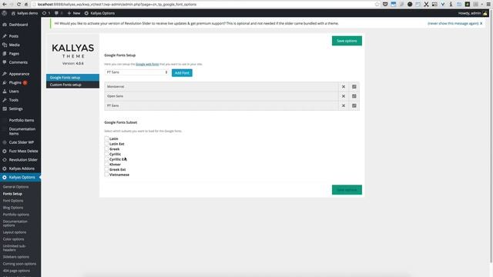
Task: Remove the PT Sans row with X icon
Action: coord(344,106)
